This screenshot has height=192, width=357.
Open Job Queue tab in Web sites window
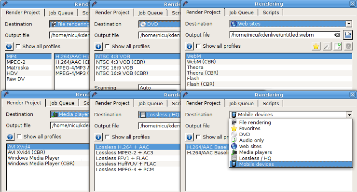point(241,13)
